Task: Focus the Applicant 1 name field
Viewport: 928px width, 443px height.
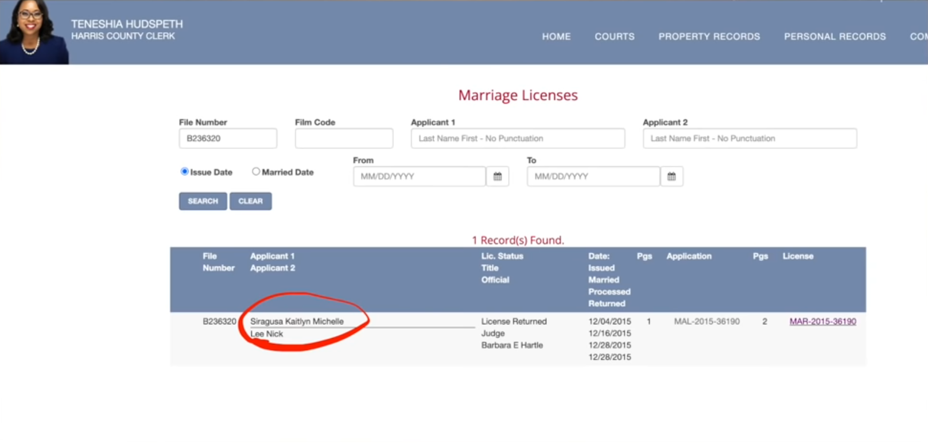Action: pyautogui.click(x=518, y=138)
